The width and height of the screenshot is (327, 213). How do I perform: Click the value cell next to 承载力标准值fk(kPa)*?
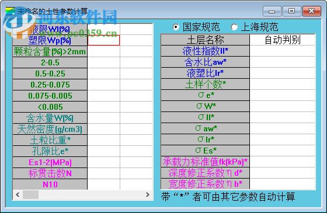(x=283, y=162)
